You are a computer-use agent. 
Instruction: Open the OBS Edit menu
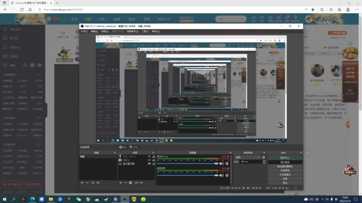[94, 31]
